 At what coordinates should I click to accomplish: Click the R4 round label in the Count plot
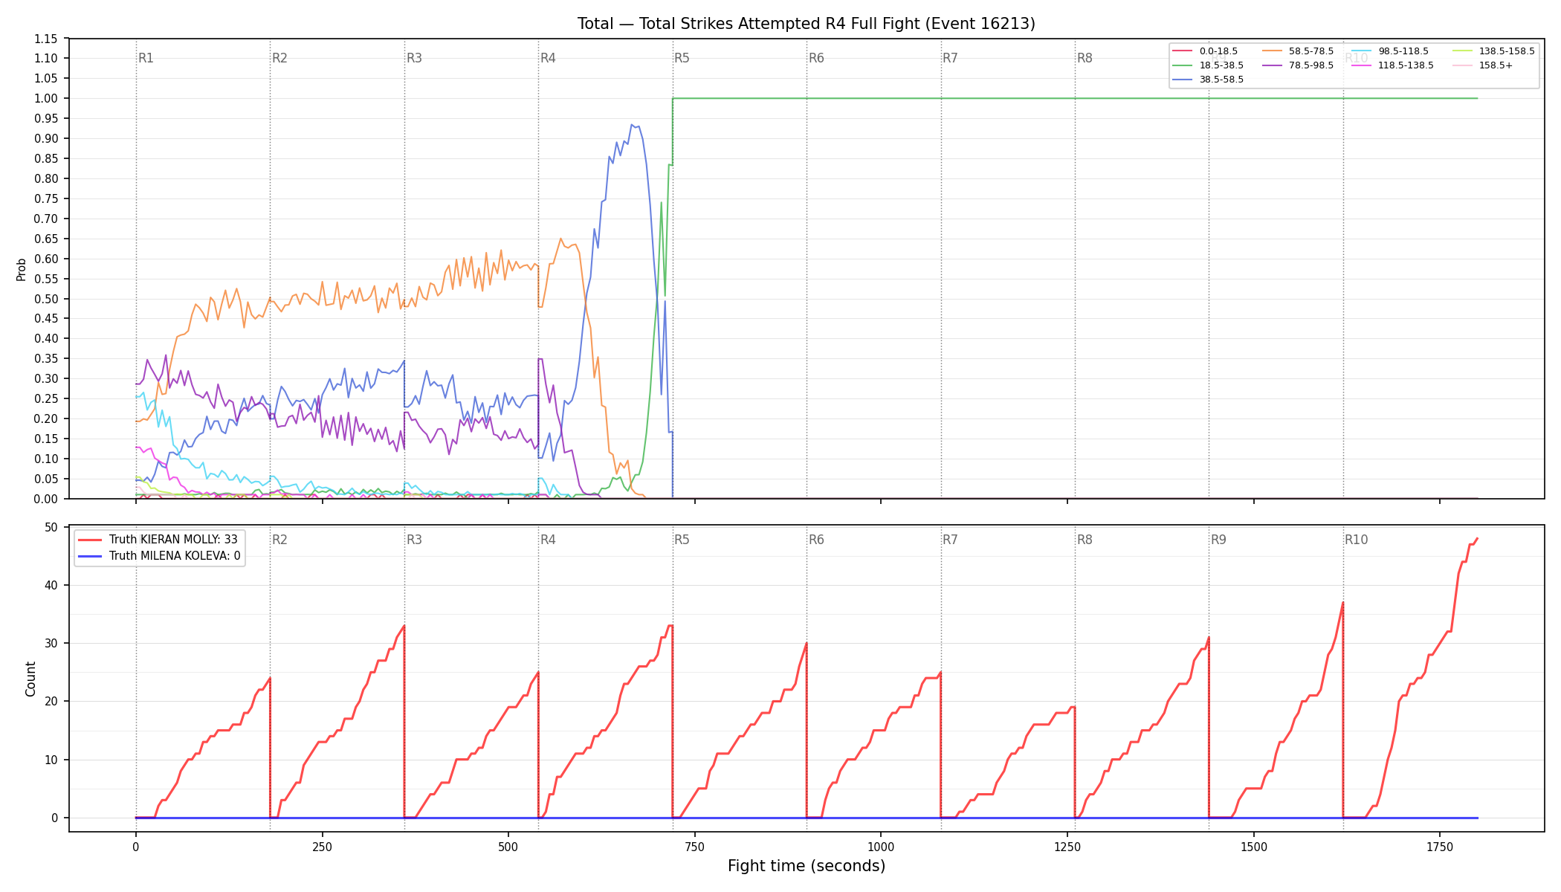[x=548, y=540]
